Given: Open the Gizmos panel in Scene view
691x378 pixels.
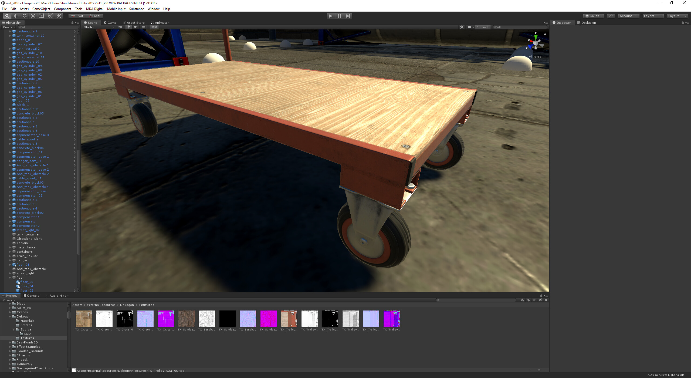Looking at the screenshot, I should pyautogui.click(x=482, y=27).
